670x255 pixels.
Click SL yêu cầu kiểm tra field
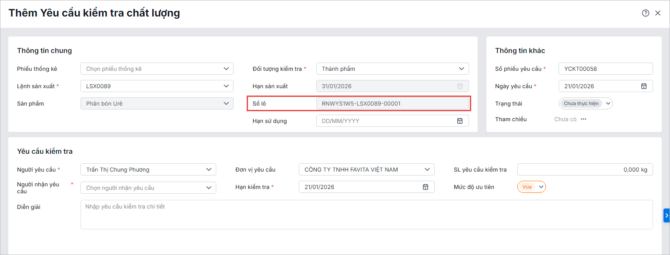[x=585, y=169]
